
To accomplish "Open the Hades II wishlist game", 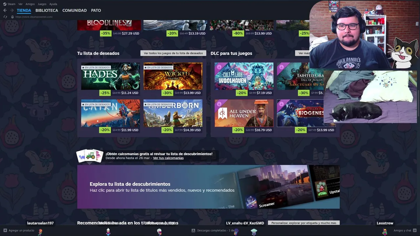I will tap(110, 76).
